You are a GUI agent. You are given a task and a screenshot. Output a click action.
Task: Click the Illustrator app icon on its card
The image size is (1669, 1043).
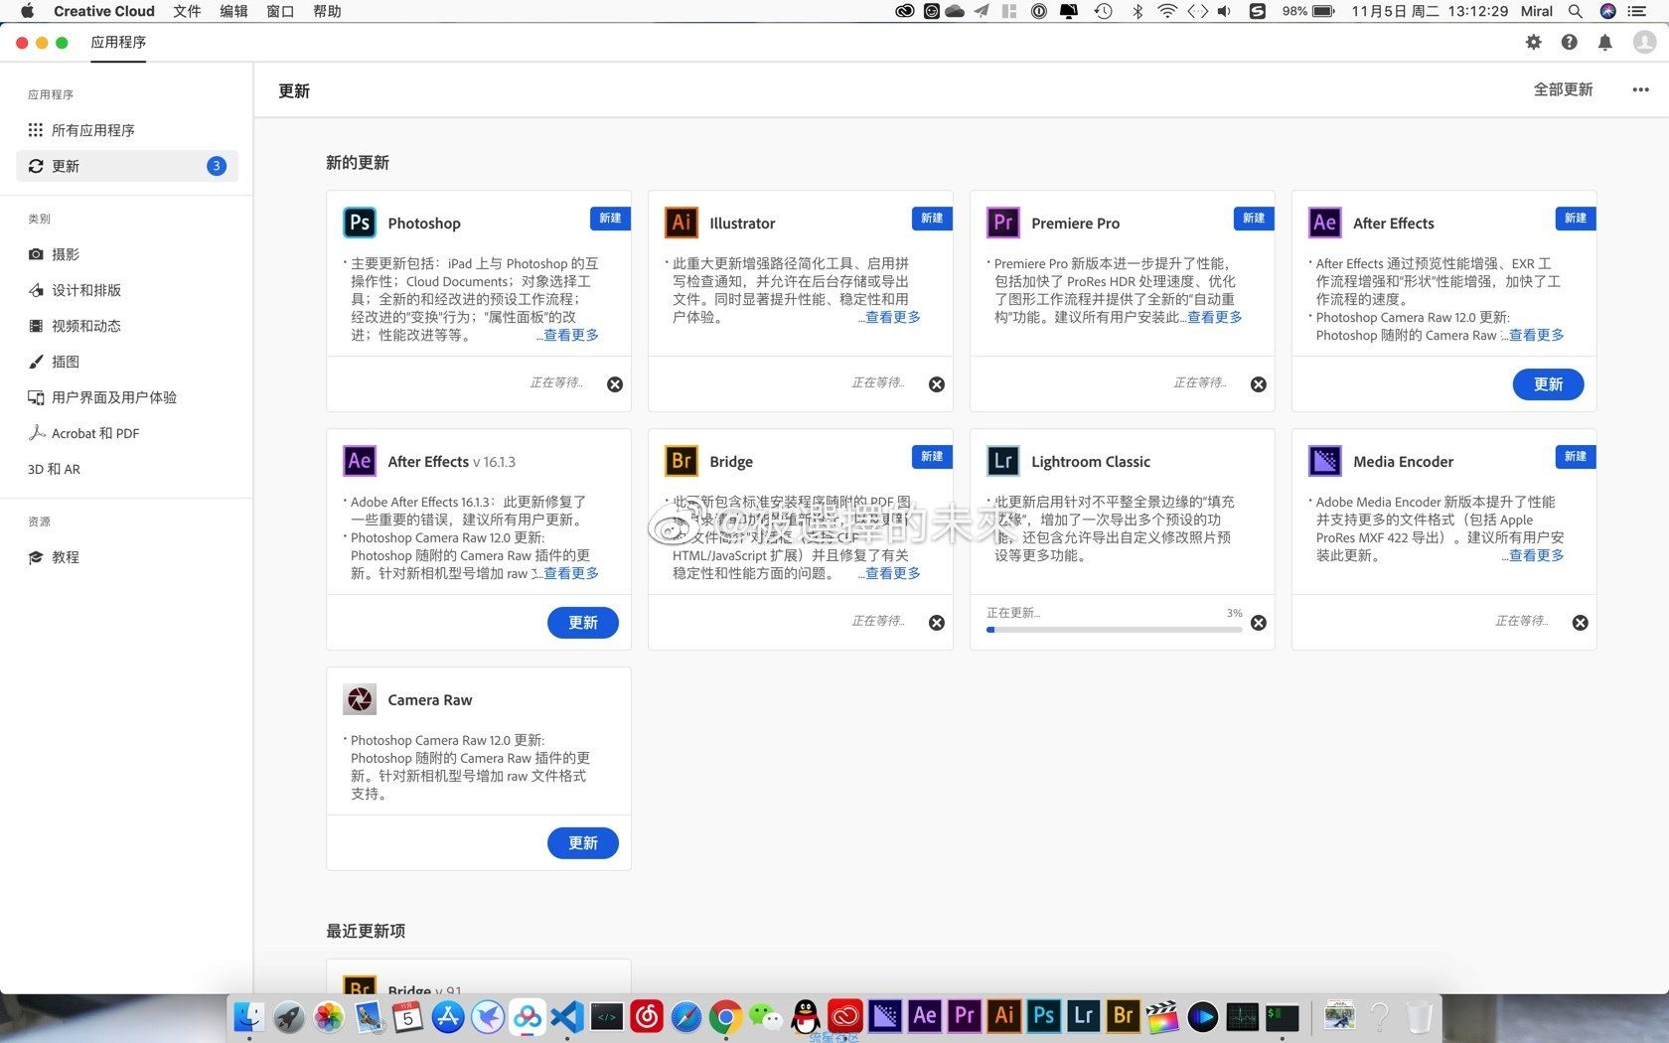(x=682, y=223)
